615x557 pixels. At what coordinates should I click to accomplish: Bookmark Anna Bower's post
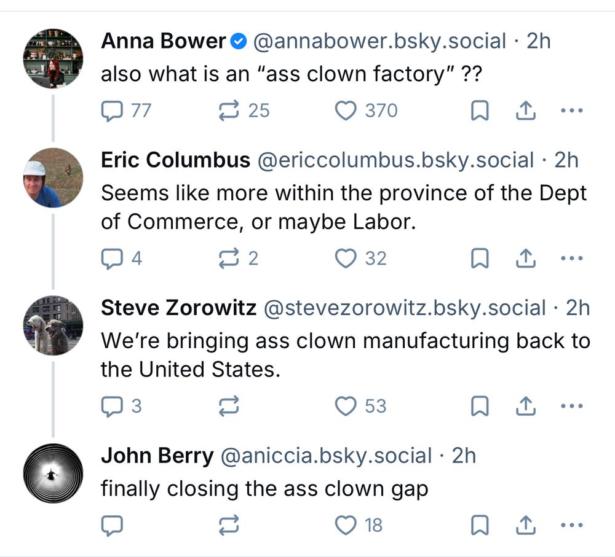[x=479, y=111]
